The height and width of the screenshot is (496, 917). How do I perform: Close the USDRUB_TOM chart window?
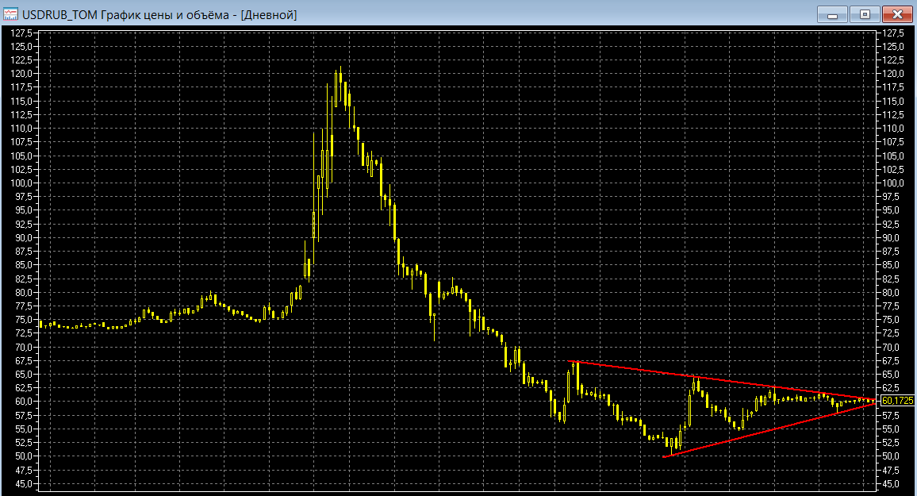coord(898,14)
